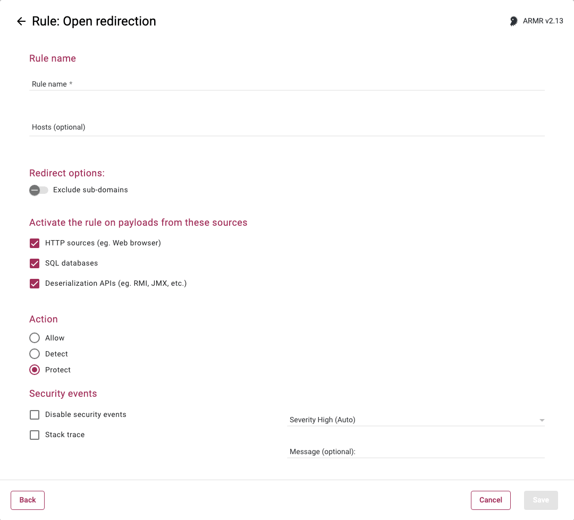The height and width of the screenshot is (520, 574).
Task: Click the 'Redirect options:' section heading
Action: pos(67,173)
